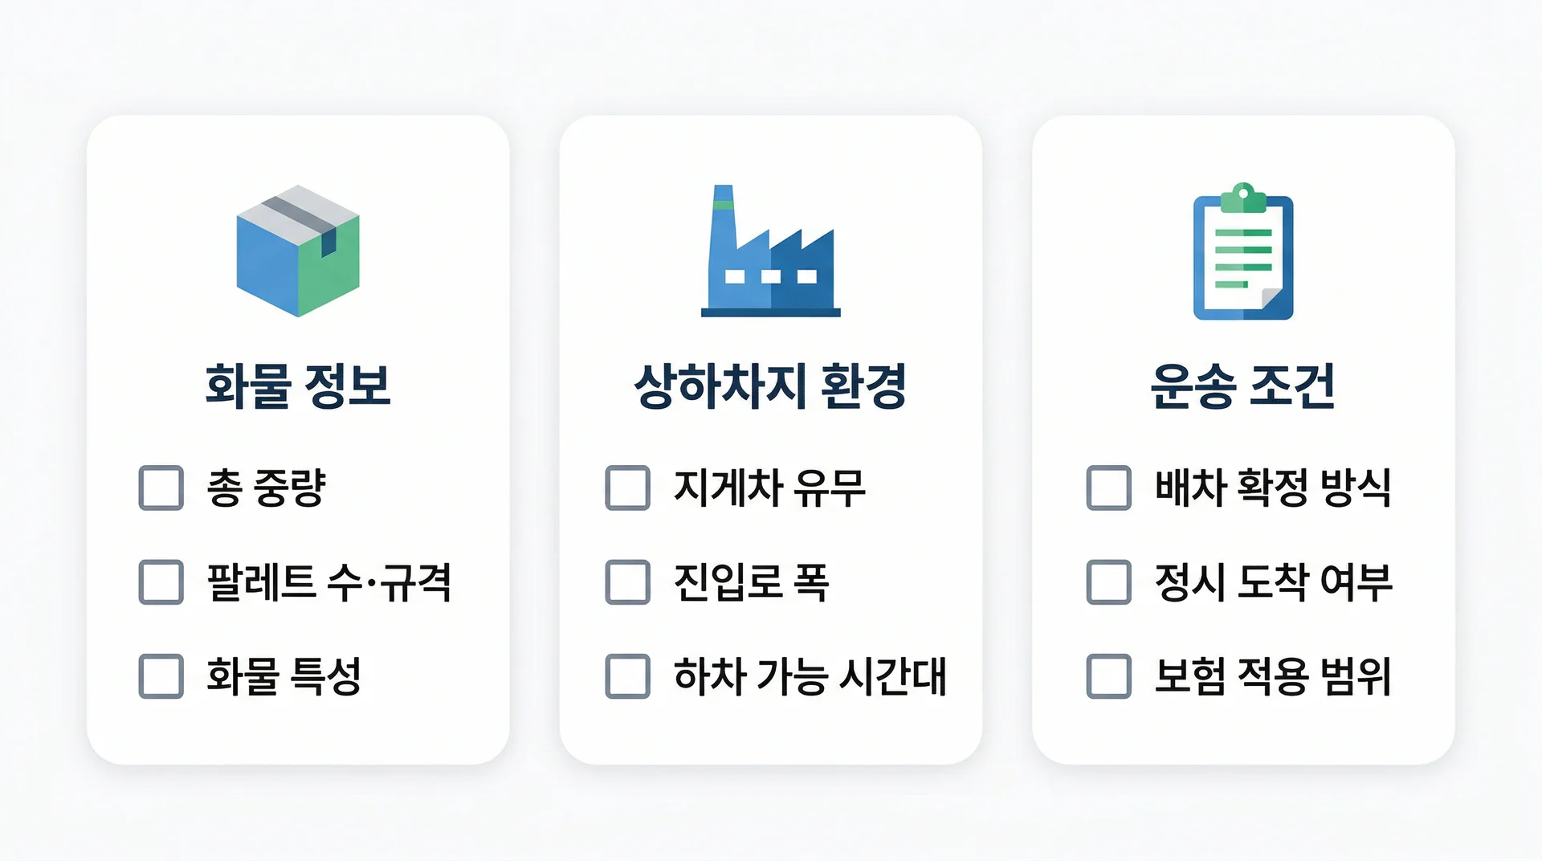Check the 총 중량 checkbox
Image resolution: width=1542 pixels, height=861 pixels.
161,488
